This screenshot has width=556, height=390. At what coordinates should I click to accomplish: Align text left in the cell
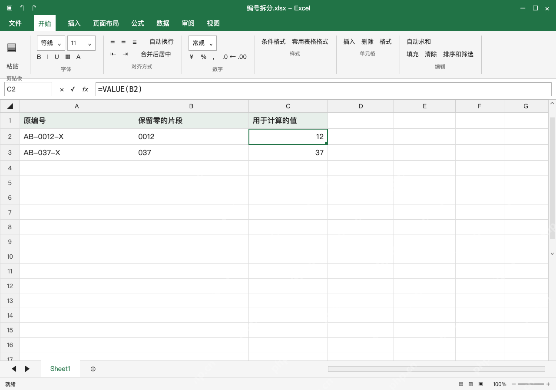(x=113, y=42)
